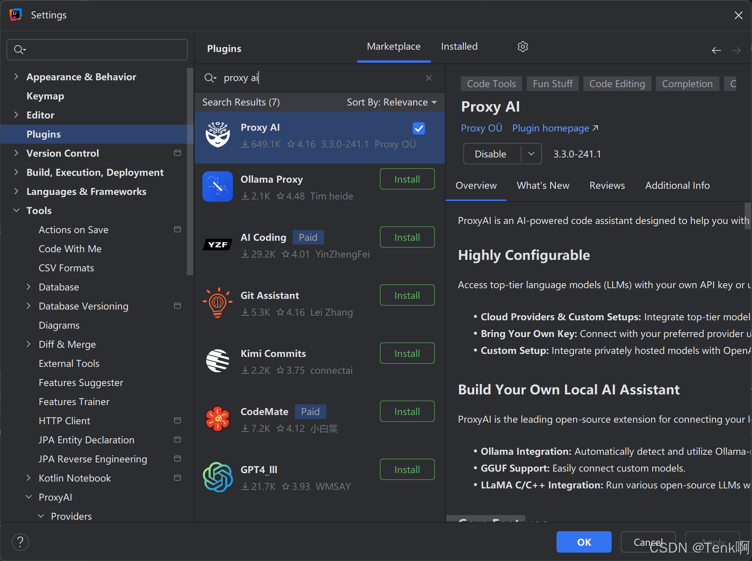Open the Proxy OÜ vendor link
This screenshot has width=752, height=561.
(481, 128)
